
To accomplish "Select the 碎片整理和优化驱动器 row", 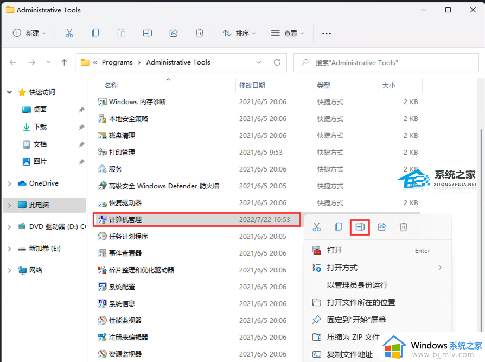I will tap(198, 270).
